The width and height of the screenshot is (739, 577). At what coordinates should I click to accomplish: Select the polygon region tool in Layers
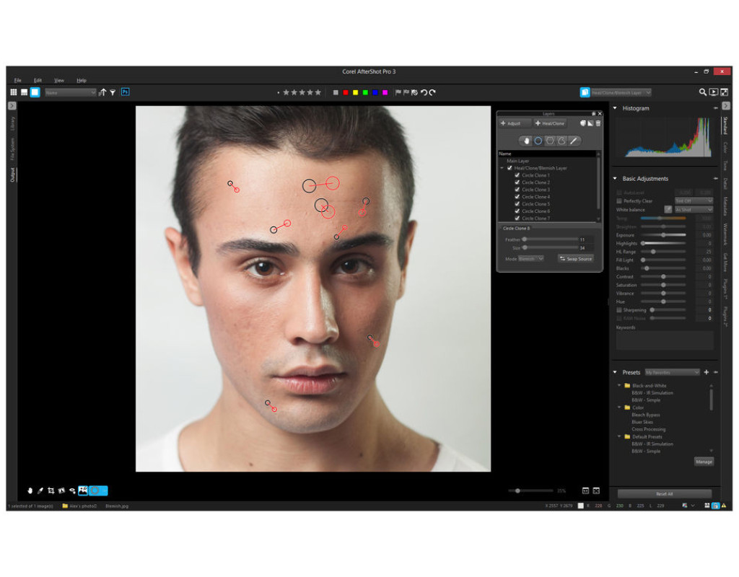[550, 141]
